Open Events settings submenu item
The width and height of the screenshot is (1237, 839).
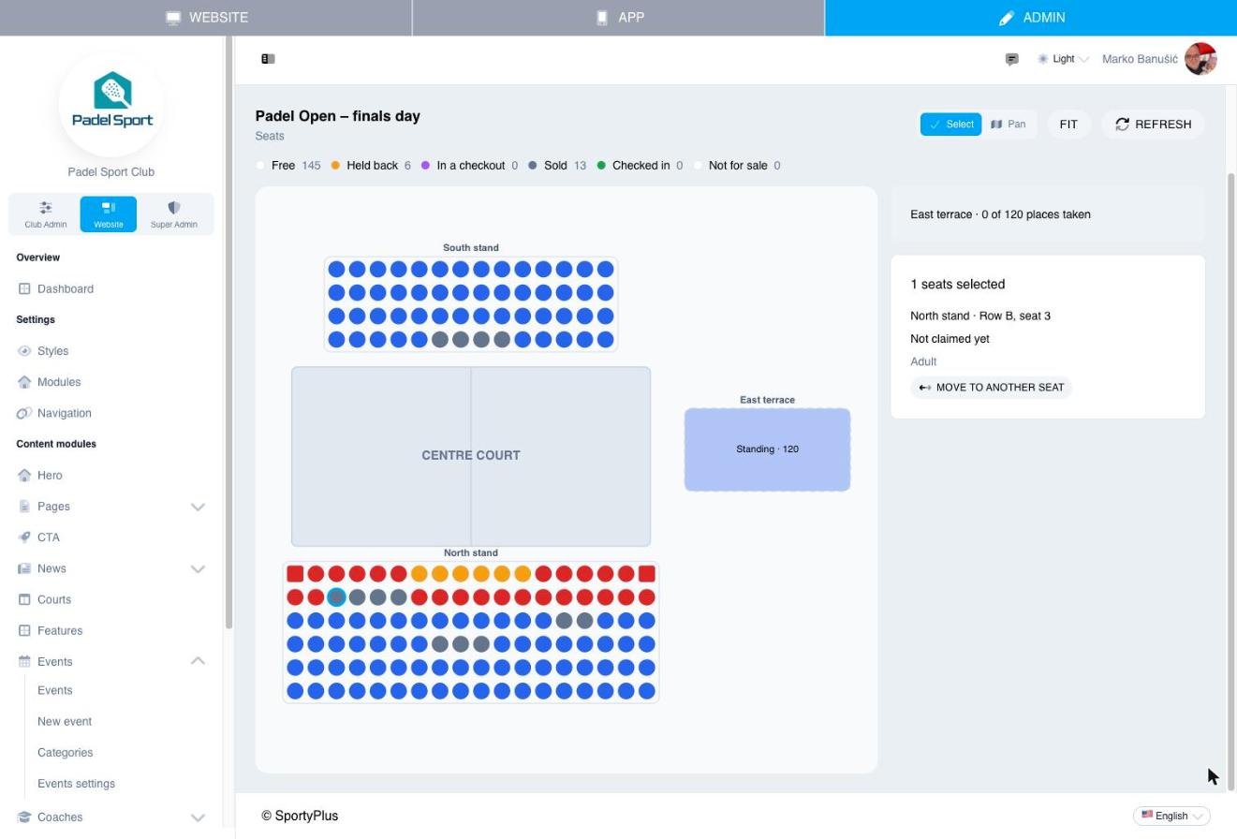tap(76, 784)
